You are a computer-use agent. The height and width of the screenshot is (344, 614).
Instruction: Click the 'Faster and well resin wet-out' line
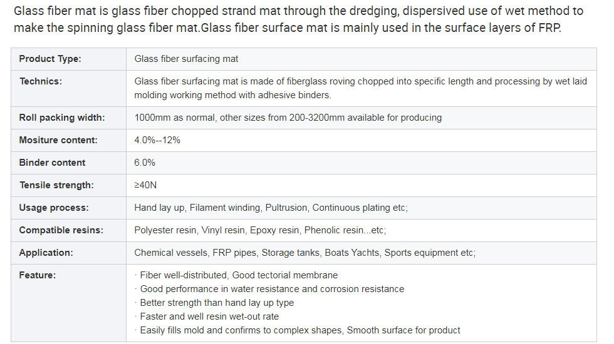[x=209, y=316]
